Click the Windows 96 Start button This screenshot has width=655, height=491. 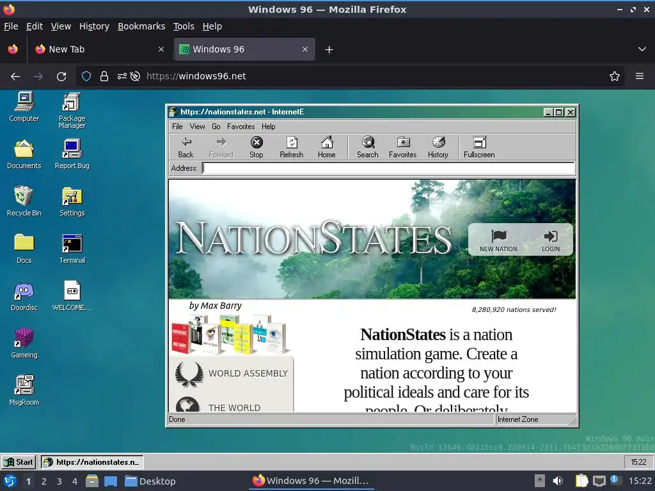coord(19,462)
